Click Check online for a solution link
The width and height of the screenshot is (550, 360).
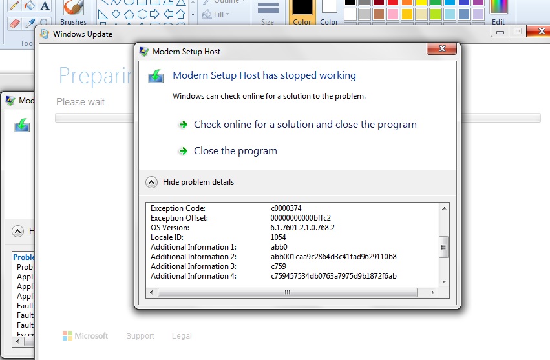[305, 125]
